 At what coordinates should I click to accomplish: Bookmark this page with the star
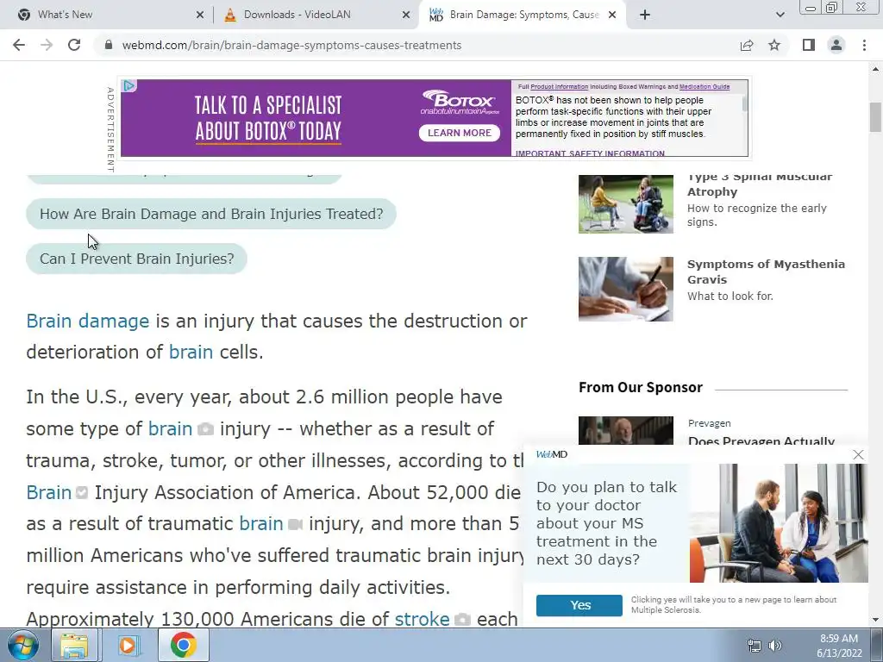coord(774,45)
